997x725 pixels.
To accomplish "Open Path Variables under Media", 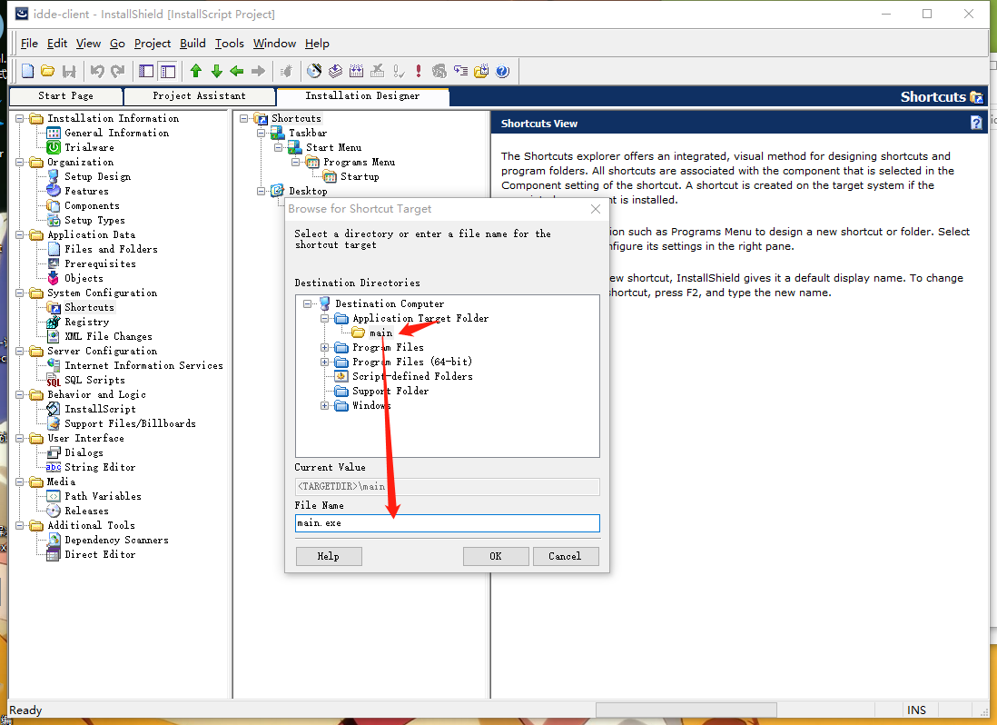I will pos(103,497).
